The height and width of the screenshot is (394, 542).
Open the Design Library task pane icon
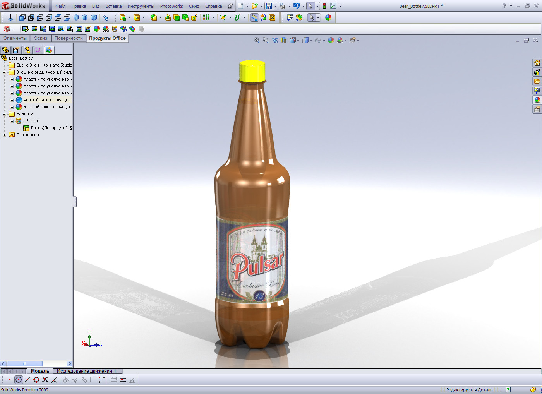coord(537,72)
